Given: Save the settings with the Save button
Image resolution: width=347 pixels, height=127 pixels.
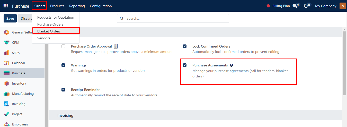Looking at the screenshot, I should pyautogui.click(x=10, y=18).
